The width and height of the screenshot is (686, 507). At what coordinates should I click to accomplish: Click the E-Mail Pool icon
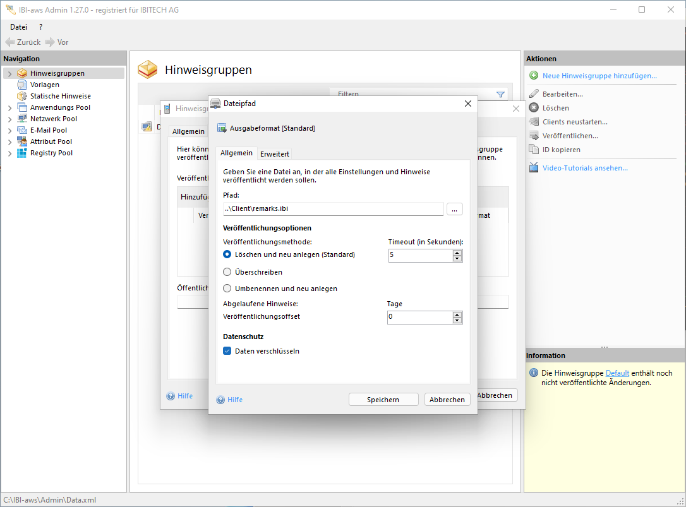click(22, 130)
